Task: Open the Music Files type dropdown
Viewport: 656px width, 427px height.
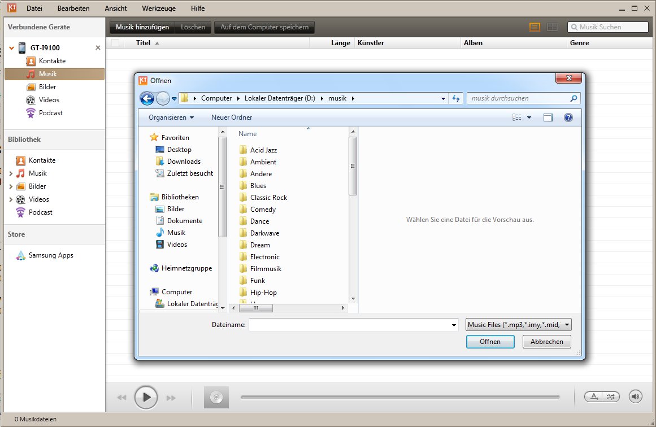Action: [x=519, y=325]
